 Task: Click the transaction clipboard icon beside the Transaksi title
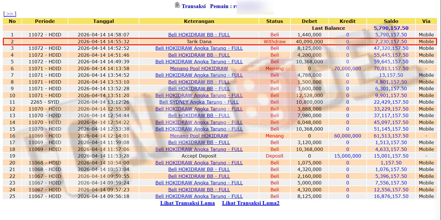(177, 5)
